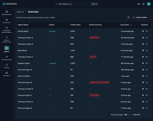
Task: Click the 11 hours ago timestamp
Action: point(126,108)
